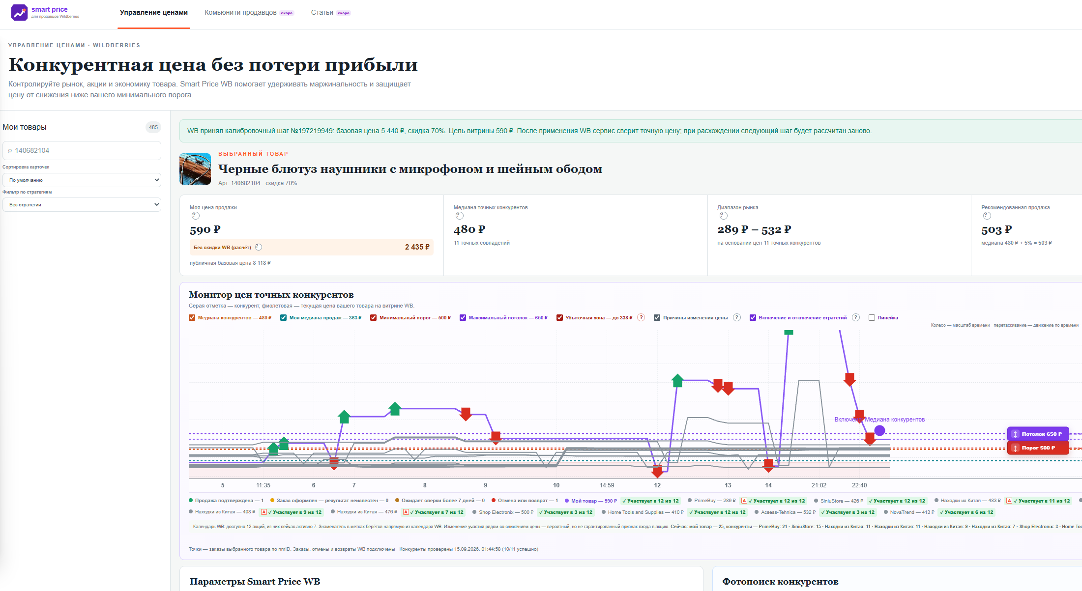Click the SiniuStore — 426 ₽ legend item

(838, 501)
